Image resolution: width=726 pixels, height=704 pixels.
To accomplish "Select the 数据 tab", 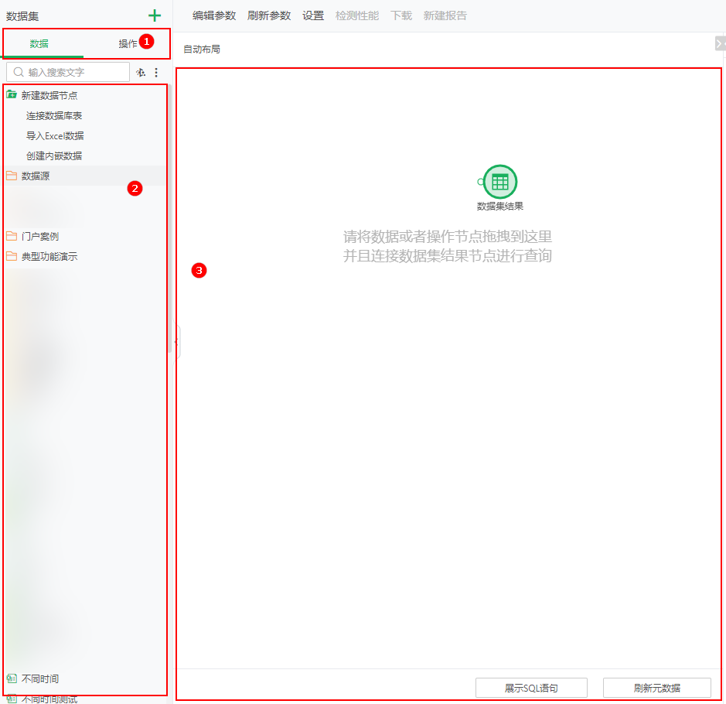I will [39, 44].
